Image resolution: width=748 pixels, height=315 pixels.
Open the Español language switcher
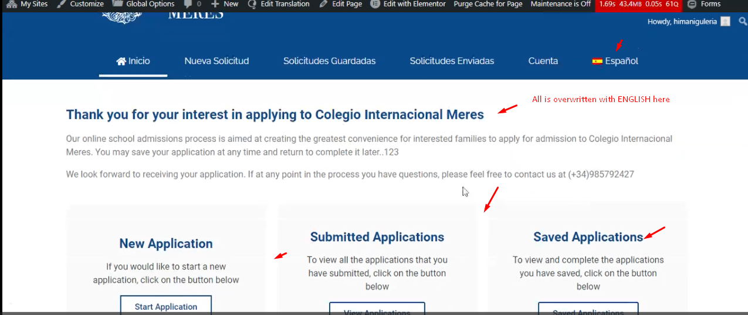615,61
